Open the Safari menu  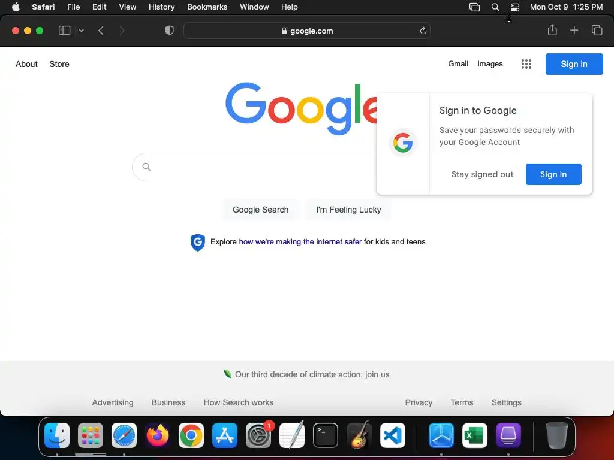43,7
